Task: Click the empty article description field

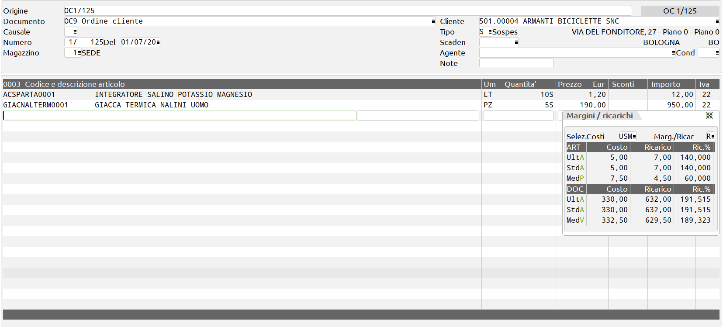Action: tap(418, 116)
